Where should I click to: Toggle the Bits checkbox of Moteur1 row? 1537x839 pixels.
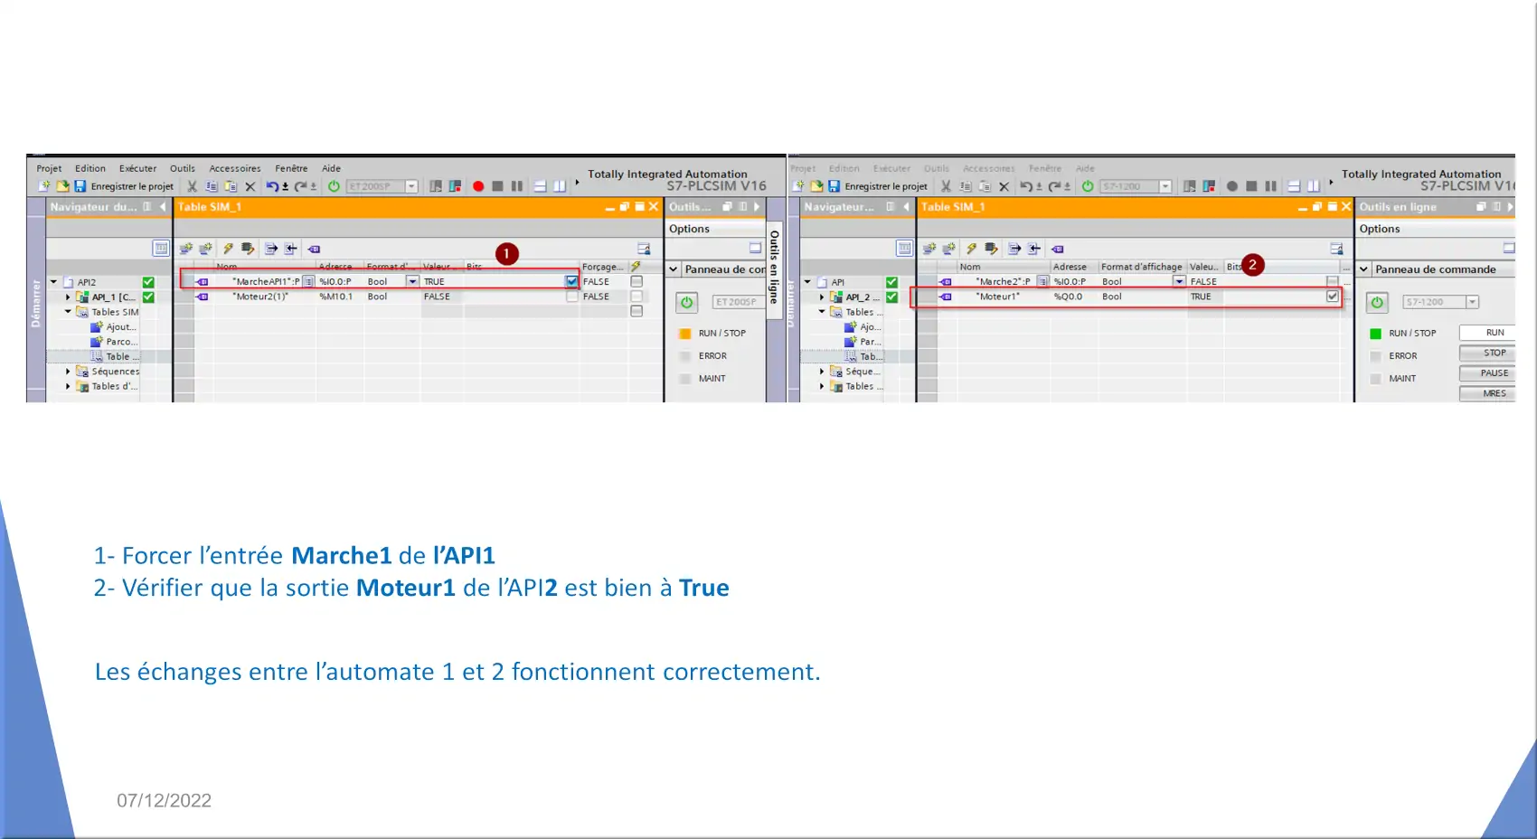click(1332, 297)
